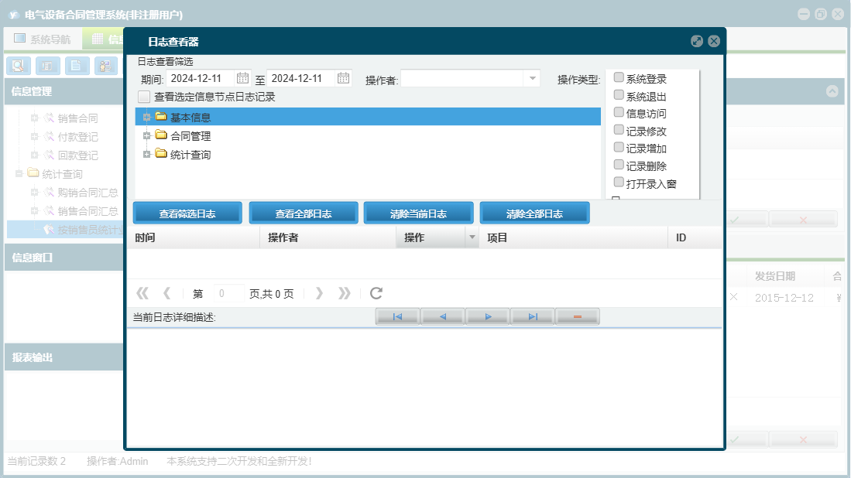Click the 统计查询 folder icon in the dialog
Viewport: 851px width, 478px height.
[x=160, y=154]
